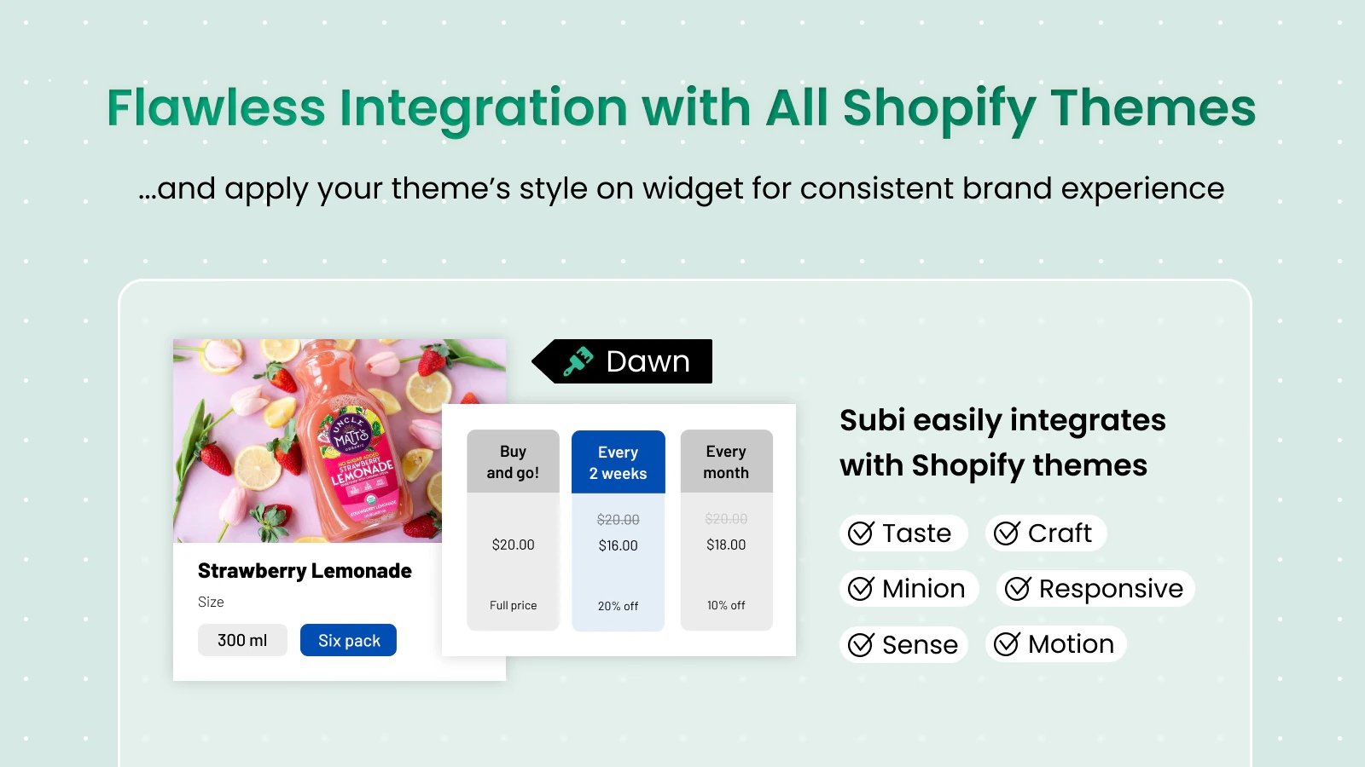The height and width of the screenshot is (767, 1365).
Task: Select the 300 ml size option
Action: click(242, 640)
